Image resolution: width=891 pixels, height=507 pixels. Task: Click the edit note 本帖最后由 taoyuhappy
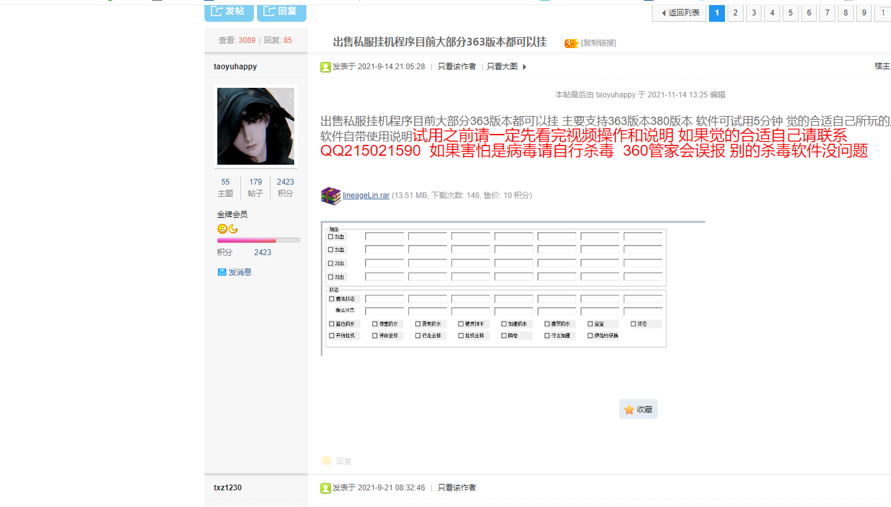[640, 95]
